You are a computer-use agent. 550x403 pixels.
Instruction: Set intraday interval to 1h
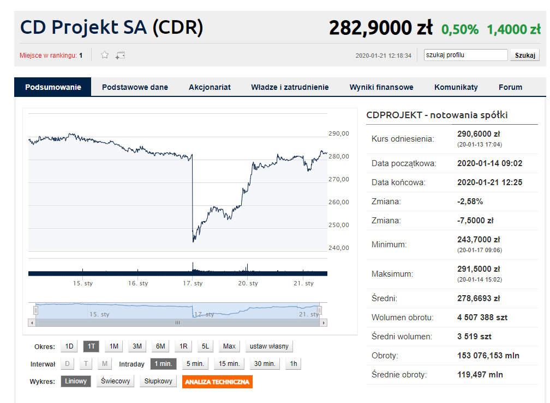click(293, 364)
